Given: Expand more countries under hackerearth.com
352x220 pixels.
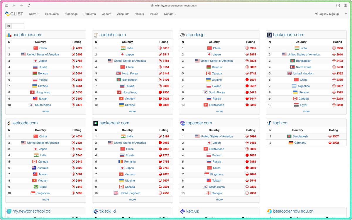Looking at the screenshot, I should 306,111.
